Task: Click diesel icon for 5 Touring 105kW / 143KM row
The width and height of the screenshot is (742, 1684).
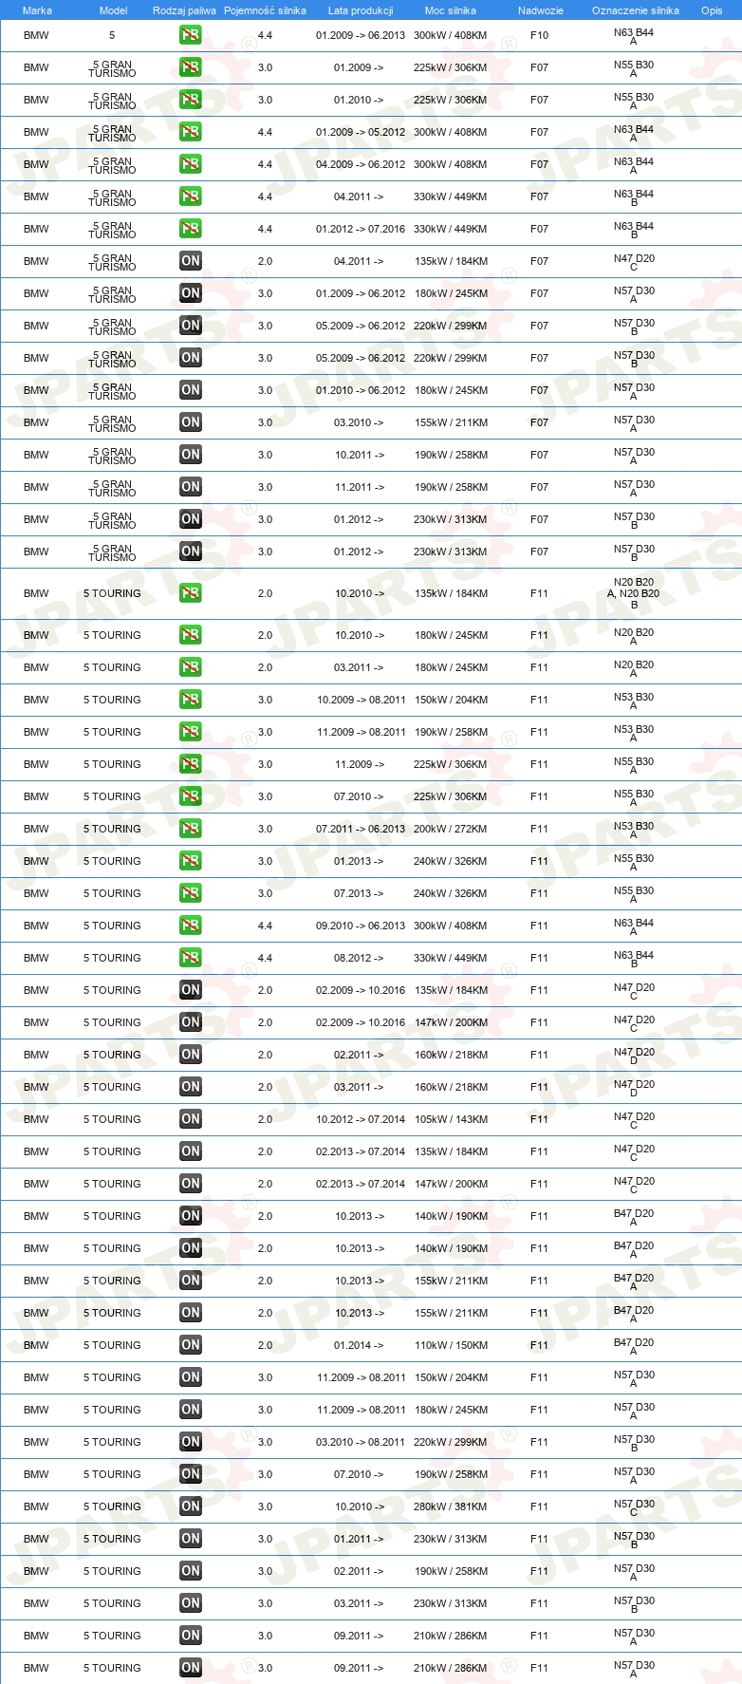Action: [190, 1119]
